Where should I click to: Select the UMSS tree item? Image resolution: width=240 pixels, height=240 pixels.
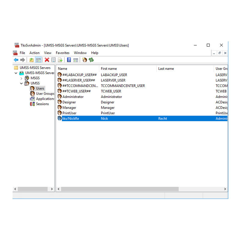(x=35, y=83)
